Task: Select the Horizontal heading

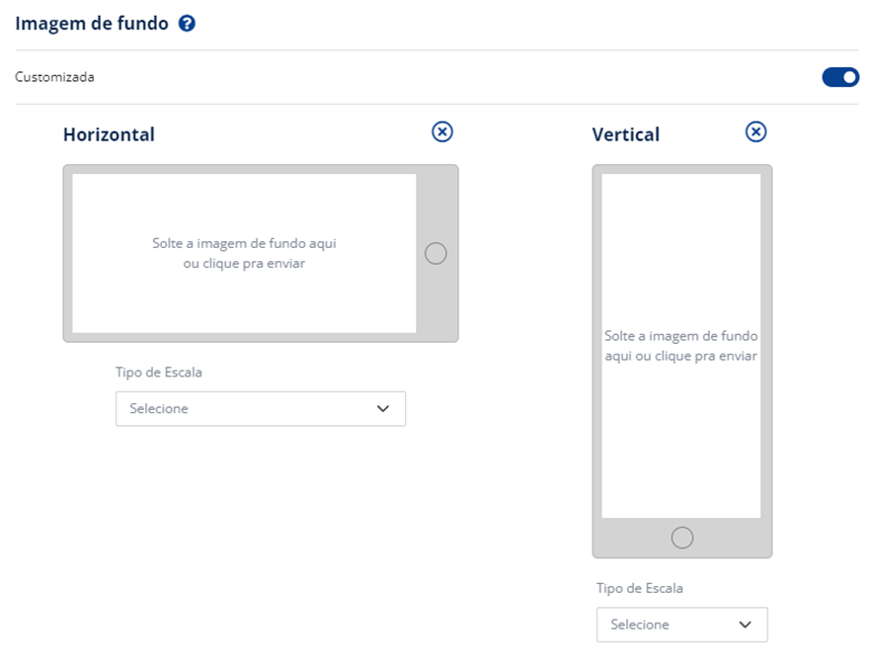Action: [x=109, y=134]
